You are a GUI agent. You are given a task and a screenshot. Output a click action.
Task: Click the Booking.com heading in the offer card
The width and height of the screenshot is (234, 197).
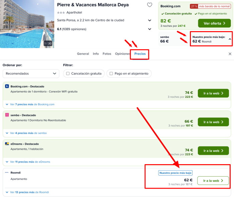coord(170,6)
